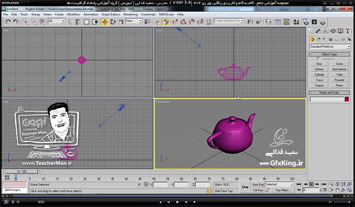Open the Material Editor icon
Viewport: 355px width, 207px height.
point(296,22)
